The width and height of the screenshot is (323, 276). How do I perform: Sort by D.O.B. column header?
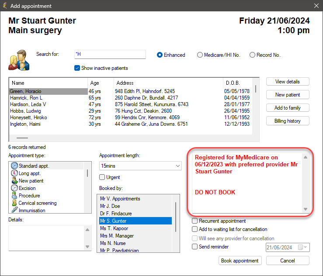click(x=238, y=83)
